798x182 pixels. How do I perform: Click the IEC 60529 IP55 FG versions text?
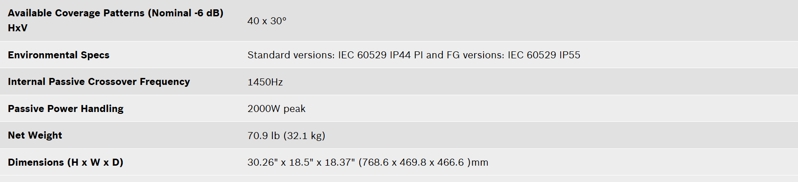tap(544, 55)
